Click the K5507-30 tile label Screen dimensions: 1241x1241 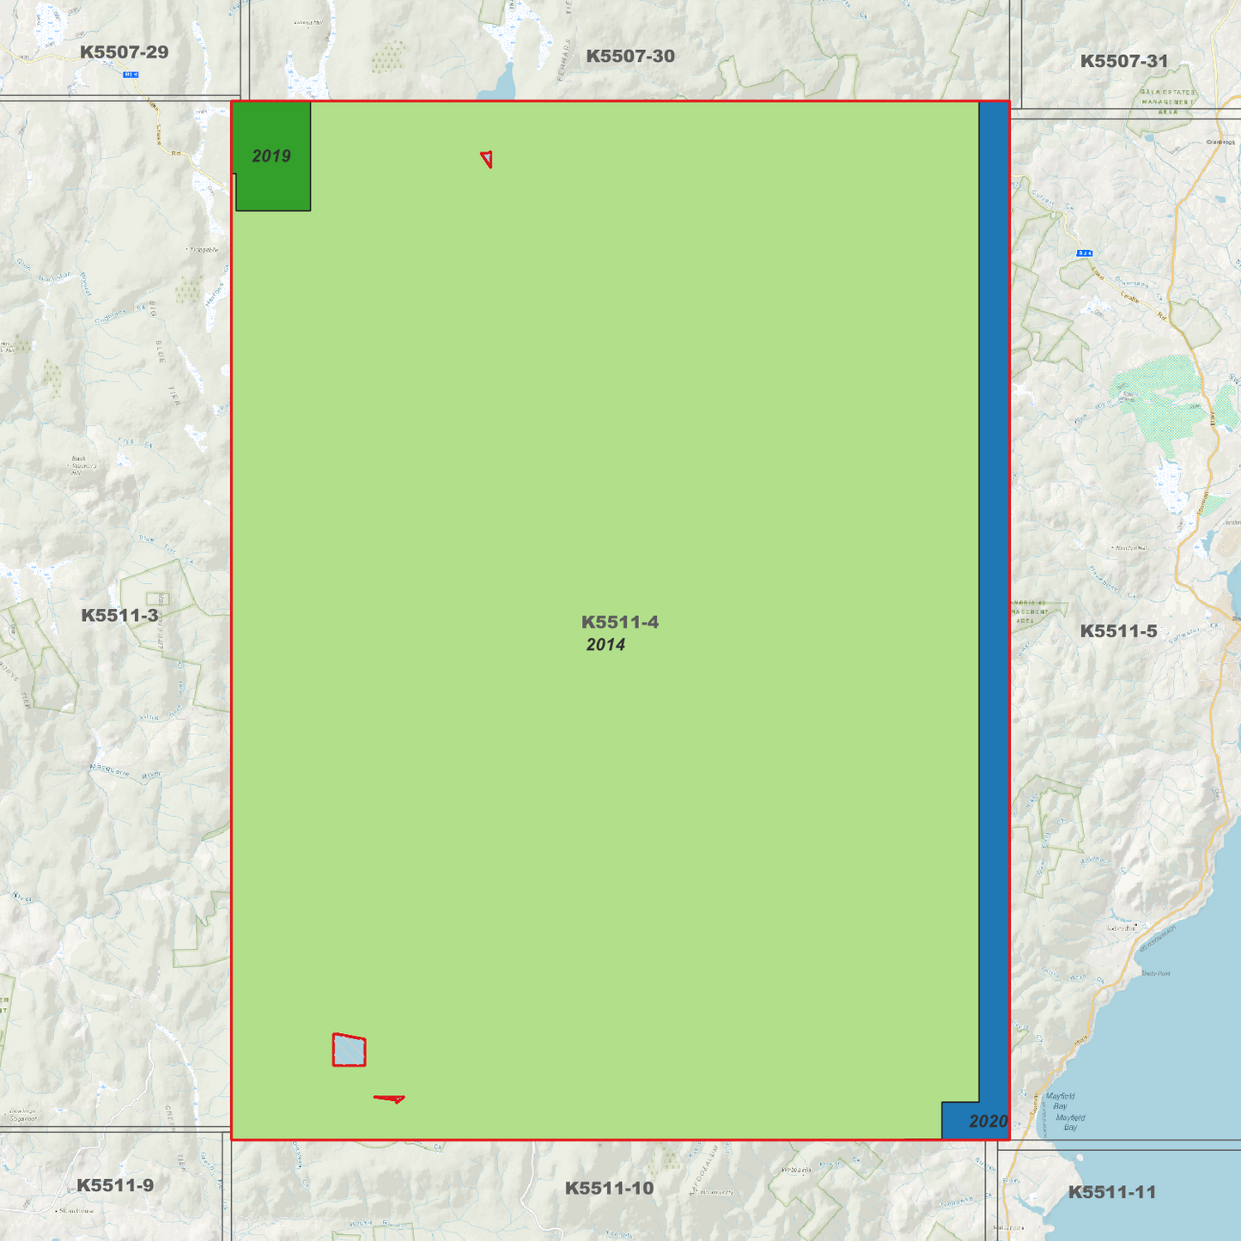(x=630, y=56)
